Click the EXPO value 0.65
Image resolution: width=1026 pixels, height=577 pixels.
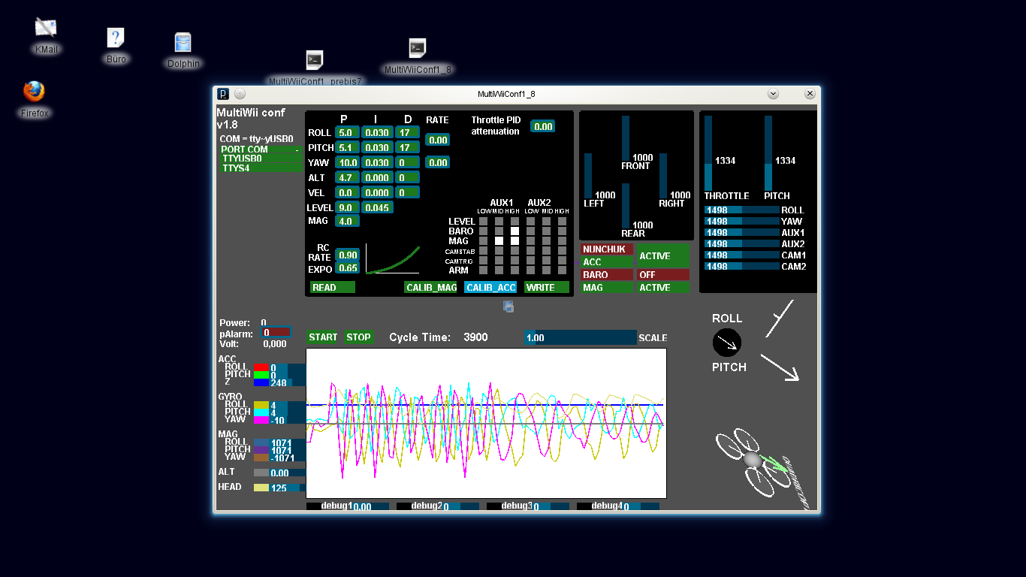[x=347, y=268]
